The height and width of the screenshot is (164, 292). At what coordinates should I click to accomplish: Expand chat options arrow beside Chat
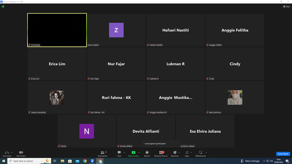click(x=124, y=153)
